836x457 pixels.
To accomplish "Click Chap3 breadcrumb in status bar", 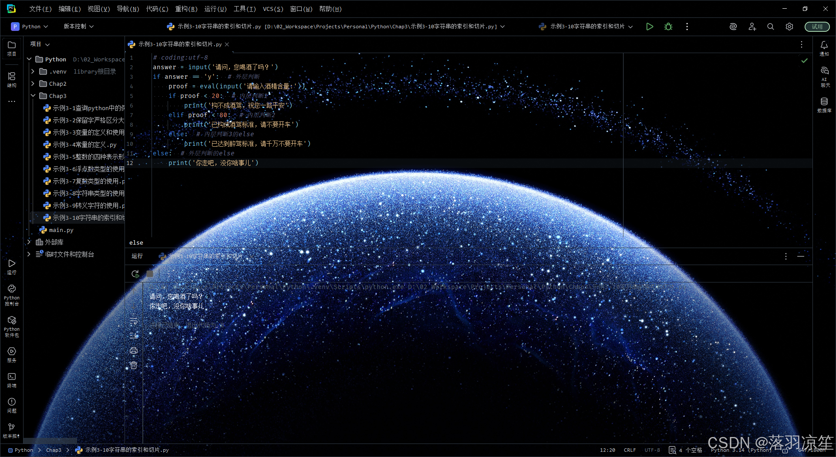I will click(54, 450).
